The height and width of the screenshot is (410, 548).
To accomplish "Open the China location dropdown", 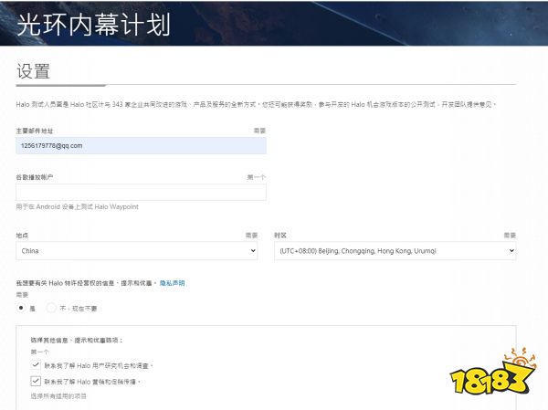I will pyautogui.click(x=137, y=250).
